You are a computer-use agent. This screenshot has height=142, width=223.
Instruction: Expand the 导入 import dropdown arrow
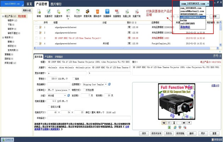(x=68, y=19)
